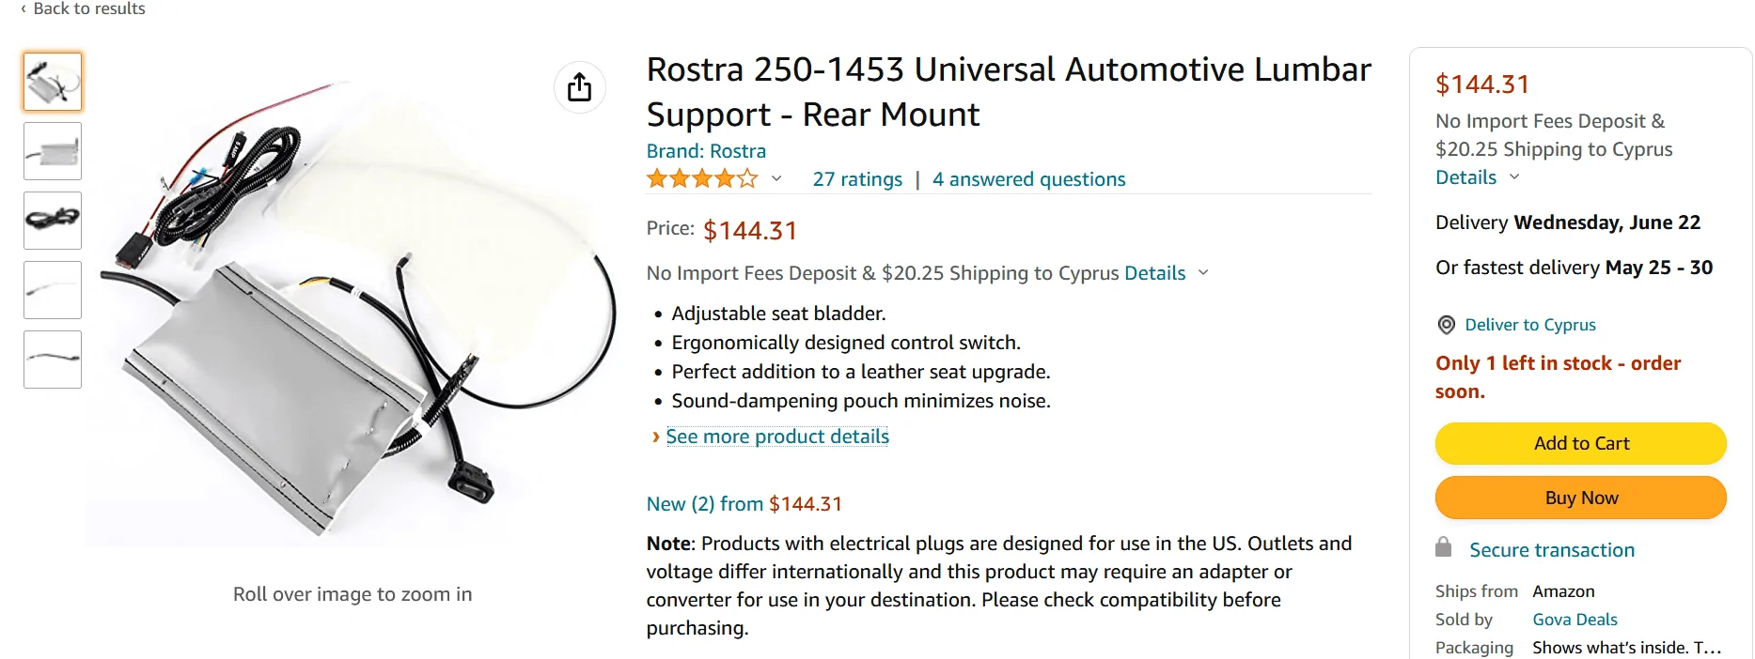Click the Buy Now button
Screen dimensions: 1755x659
point(1580,498)
